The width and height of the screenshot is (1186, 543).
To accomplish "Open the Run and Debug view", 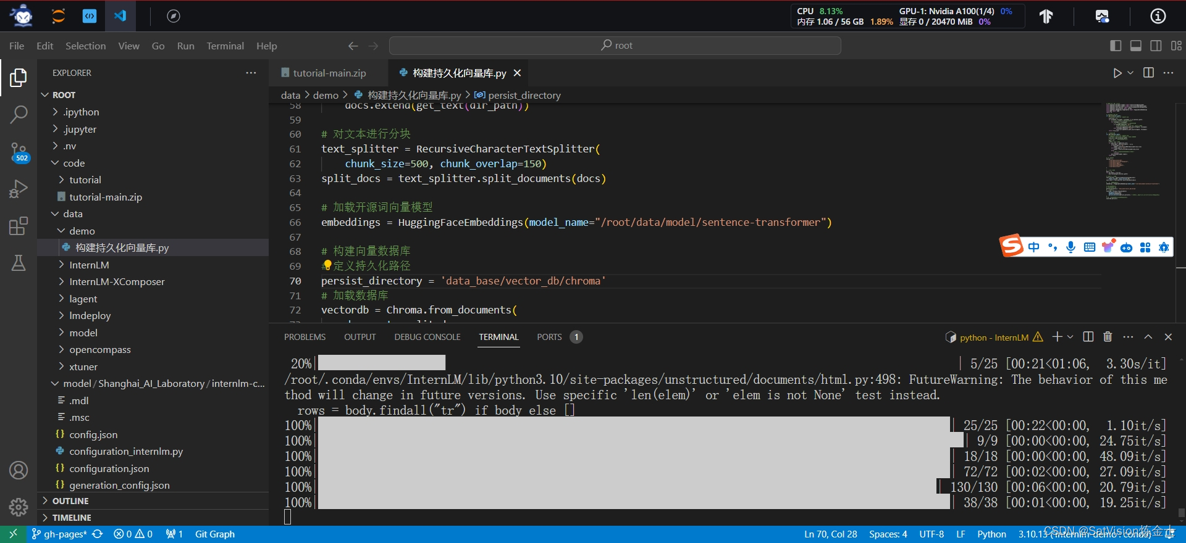I will tap(19, 189).
